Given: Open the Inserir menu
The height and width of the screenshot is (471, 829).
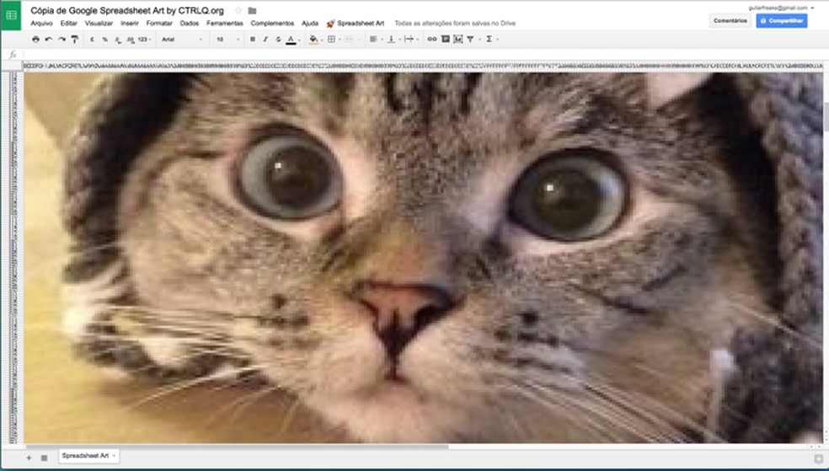Looking at the screenshot, I should 130,24.
